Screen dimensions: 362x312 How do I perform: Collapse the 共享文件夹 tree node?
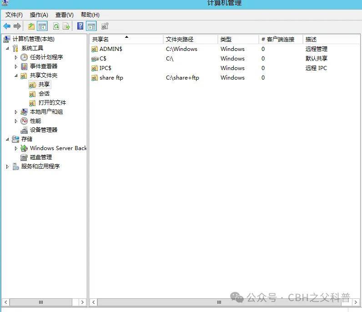16,75
